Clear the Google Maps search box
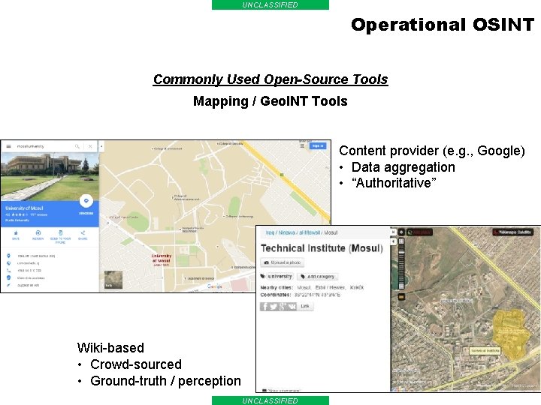The width and height of the screenshot is (541, 405). point(90,146)
